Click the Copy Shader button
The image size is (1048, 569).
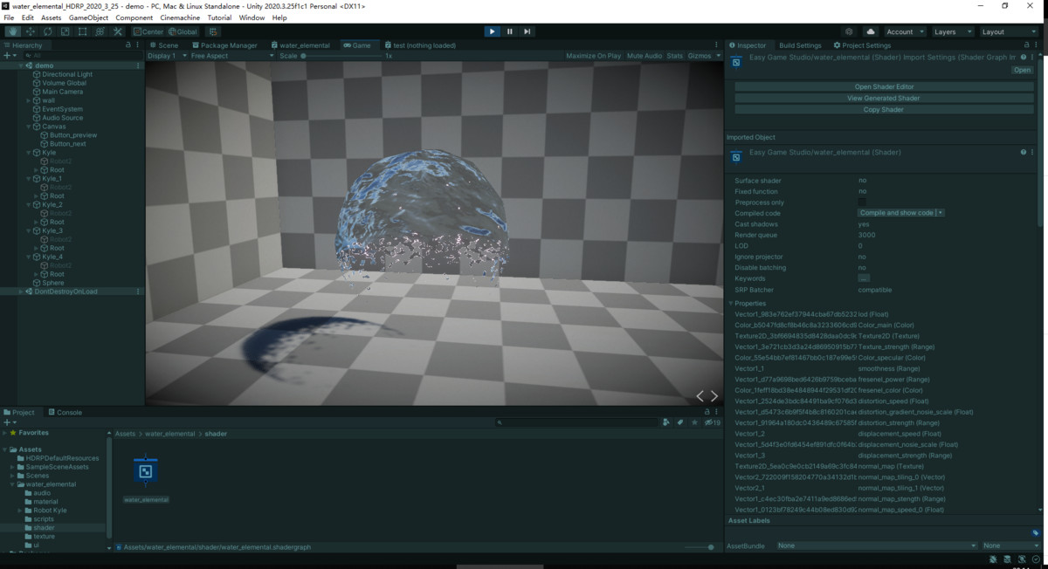click(x=884, y=109)
